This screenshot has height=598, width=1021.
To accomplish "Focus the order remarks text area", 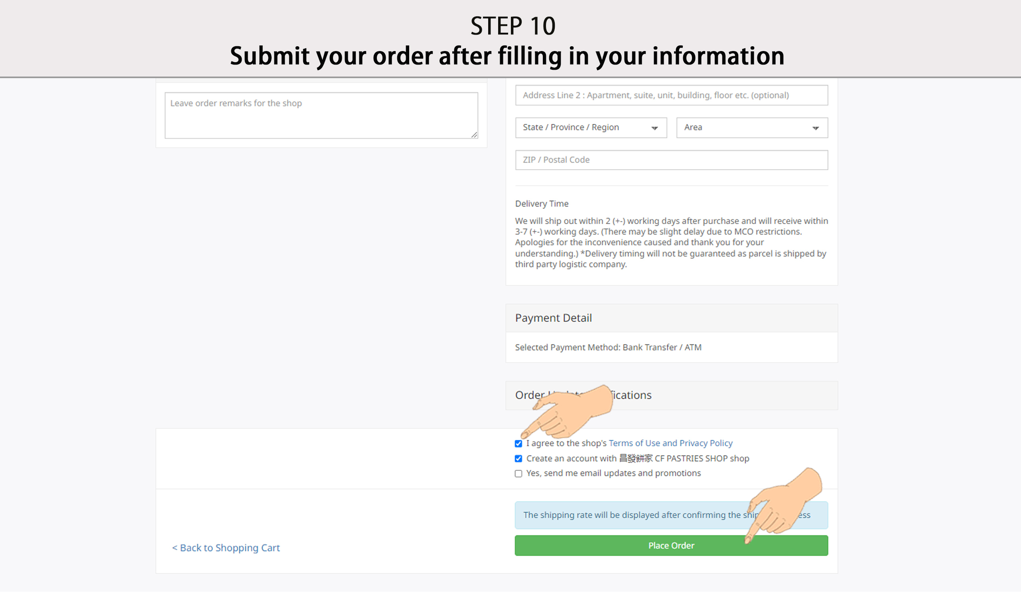I will click(x=321, y=116).
